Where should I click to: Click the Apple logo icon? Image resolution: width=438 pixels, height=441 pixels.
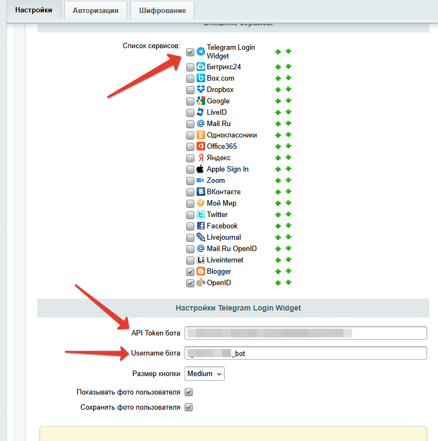click(x=200, y=169)
